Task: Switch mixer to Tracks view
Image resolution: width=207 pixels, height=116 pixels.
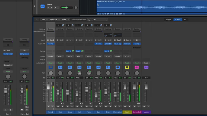Action: point(178,19)
